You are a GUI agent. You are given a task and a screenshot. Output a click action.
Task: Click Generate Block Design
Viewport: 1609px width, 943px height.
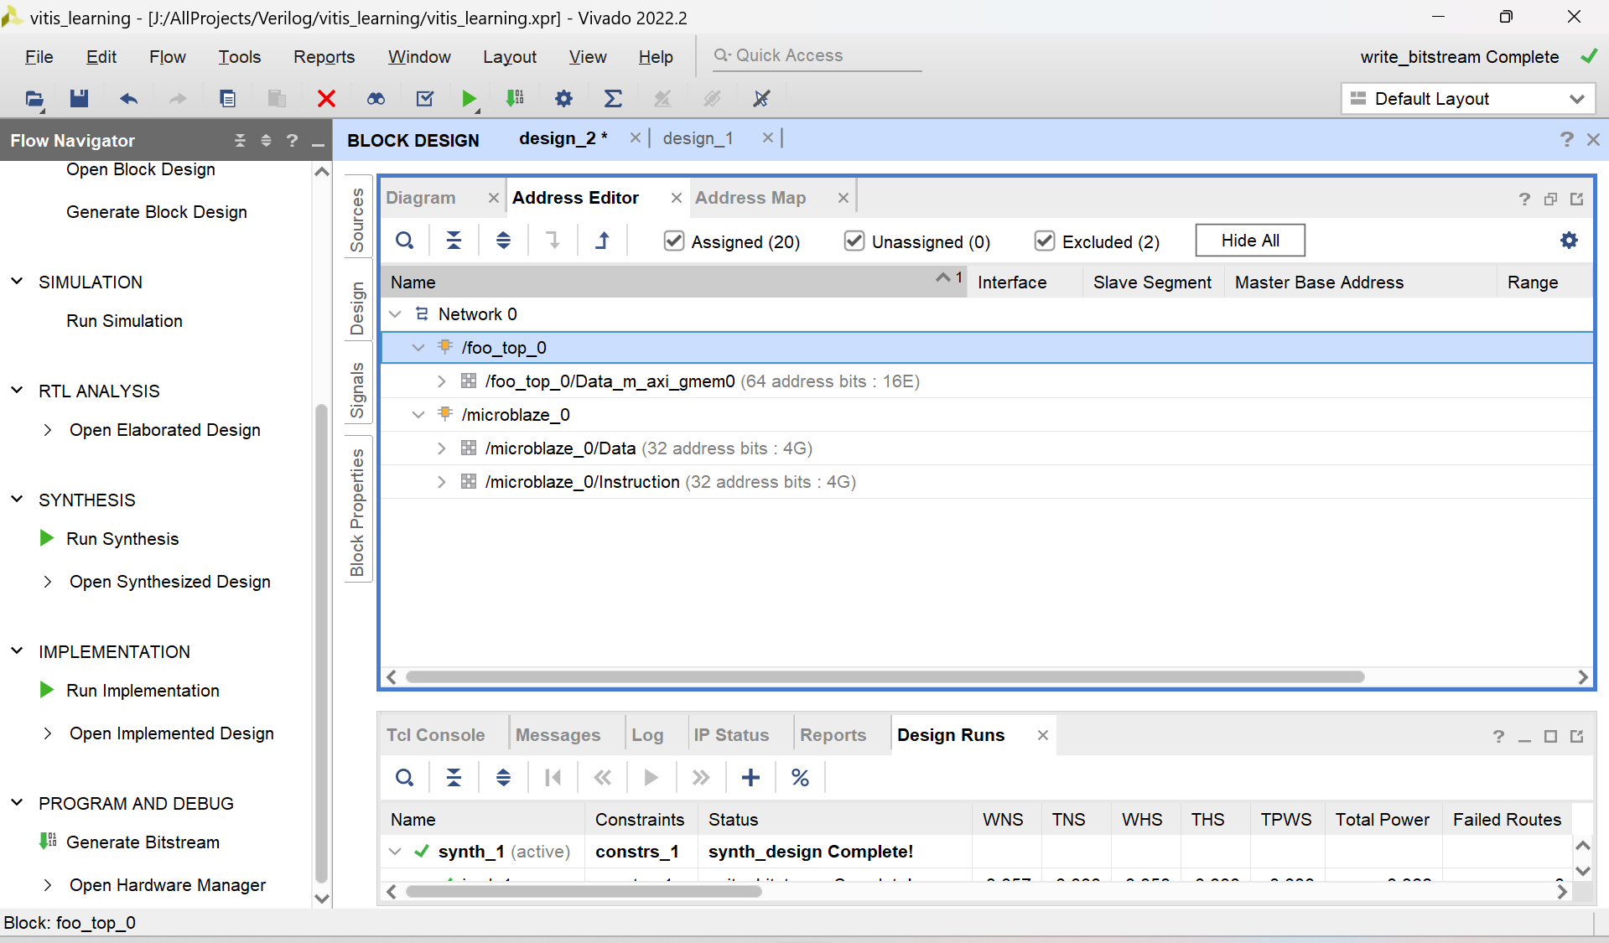click(x=157, y=212)
